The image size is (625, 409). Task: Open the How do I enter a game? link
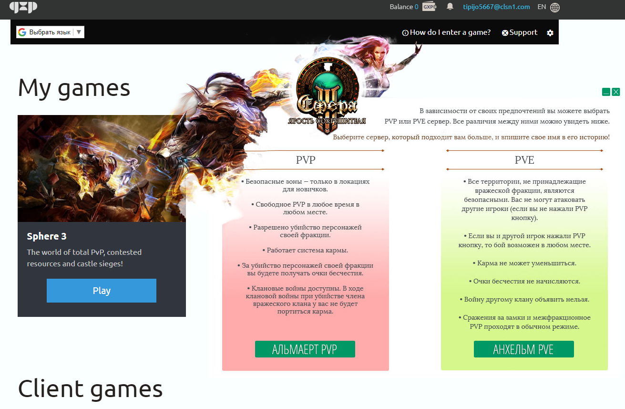(x=446, y=32)
